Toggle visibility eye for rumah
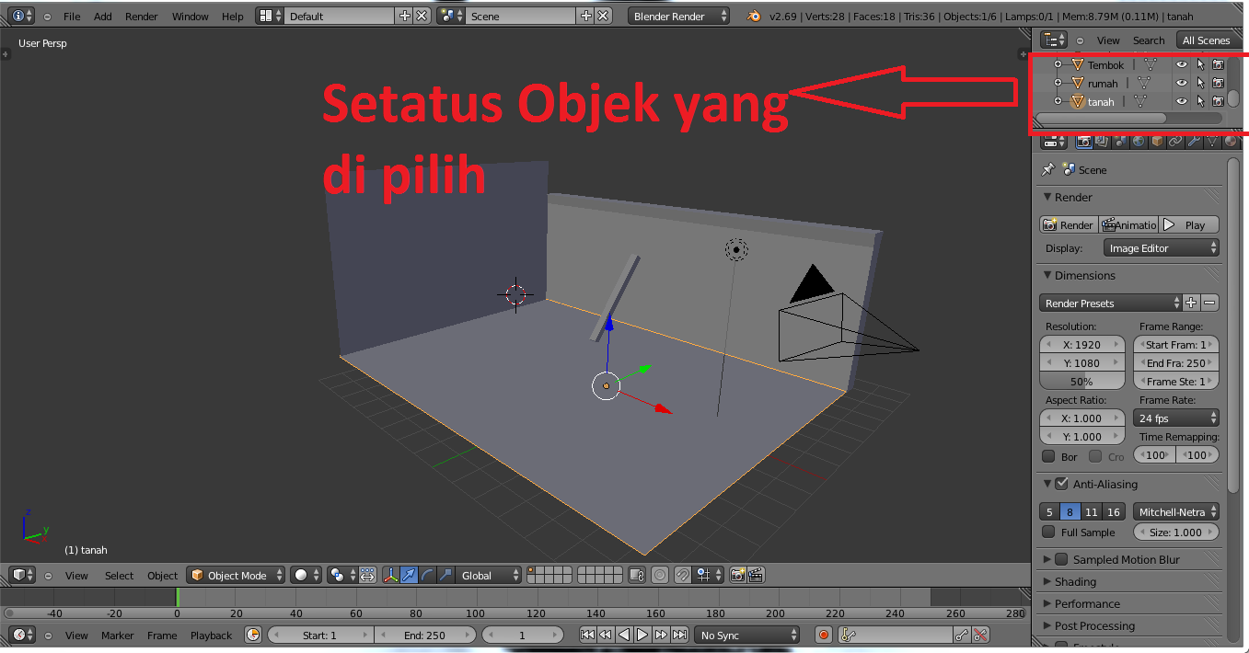The width and height of the screenshot is (1249, 653). (1182, 83)
